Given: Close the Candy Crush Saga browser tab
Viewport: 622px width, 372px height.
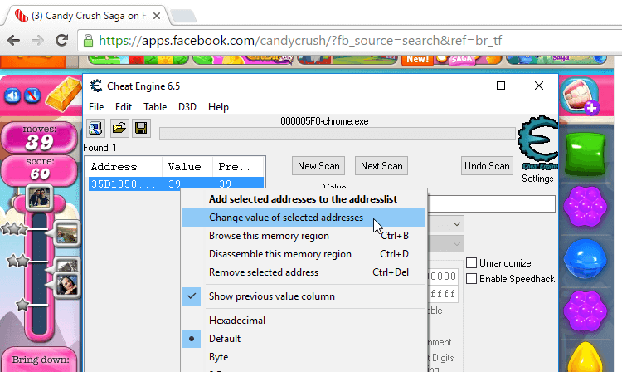Looking at the screenshot, I should [156, 16].
